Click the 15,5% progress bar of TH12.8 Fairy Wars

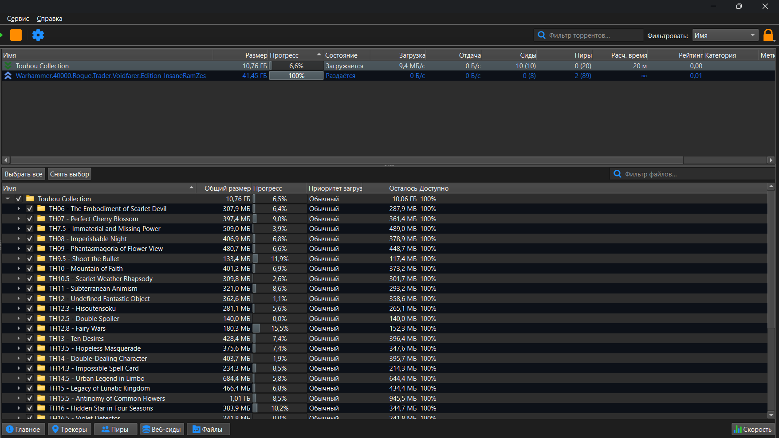279,328
